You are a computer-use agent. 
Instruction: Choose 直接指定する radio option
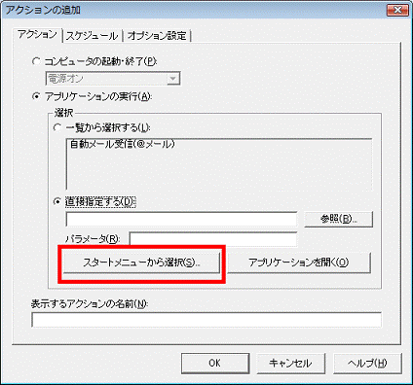click(57, 201)
